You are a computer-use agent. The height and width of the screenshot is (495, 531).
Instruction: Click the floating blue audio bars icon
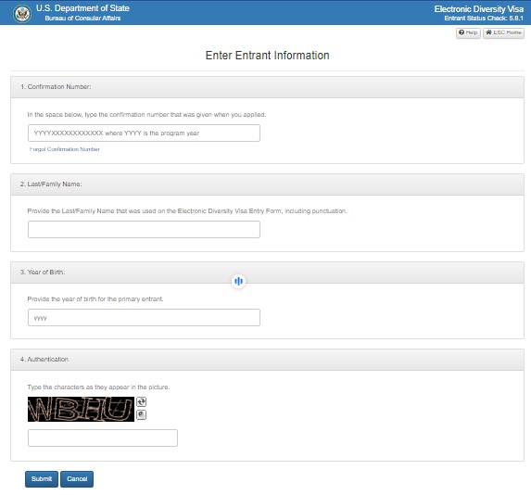pos(239,281)
